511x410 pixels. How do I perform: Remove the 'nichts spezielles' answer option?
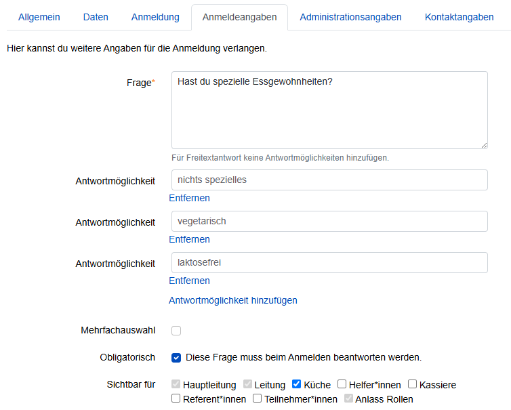pos(189,198)
